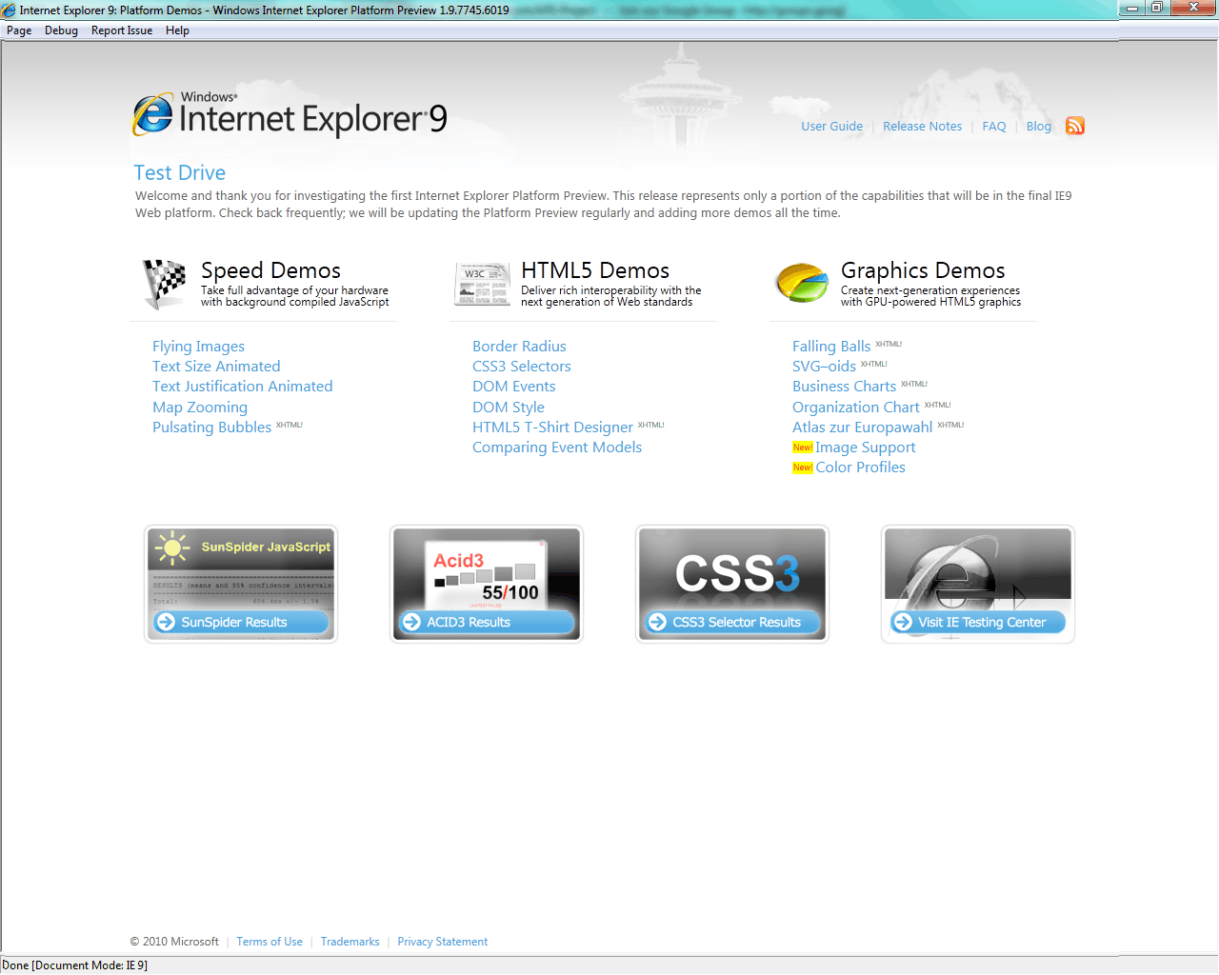The height and width of the screenshot is (975, 1219).
Task: Launch the HTML5 T-Shirt Designer demo
Action: tap(552, 428)
